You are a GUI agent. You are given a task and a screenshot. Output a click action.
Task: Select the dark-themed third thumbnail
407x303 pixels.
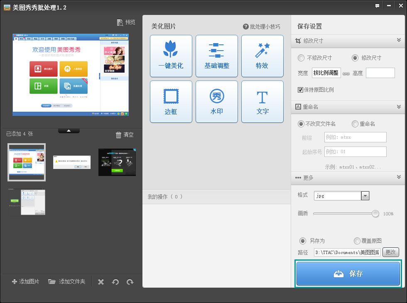click(x=117, y=162)
